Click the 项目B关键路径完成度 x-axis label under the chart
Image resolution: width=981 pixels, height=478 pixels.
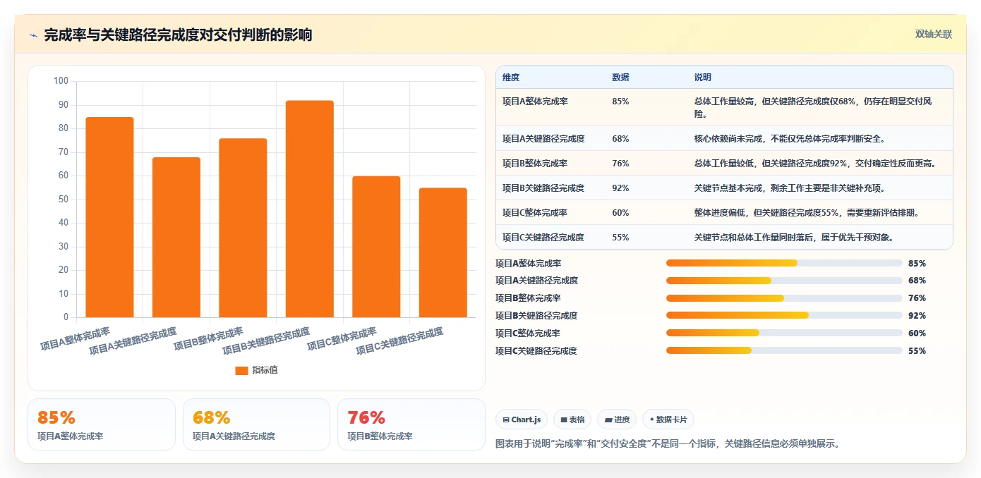tap(266, 341)
